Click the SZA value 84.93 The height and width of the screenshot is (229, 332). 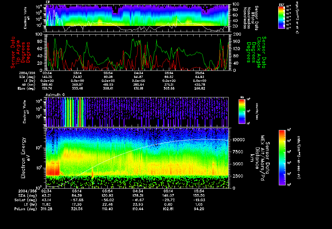click(x=199, y=77)
